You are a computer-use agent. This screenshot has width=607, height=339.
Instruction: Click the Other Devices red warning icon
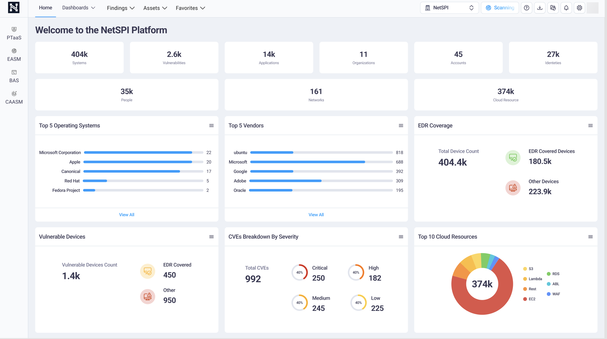pyautogui.click(x=513, y=188)
